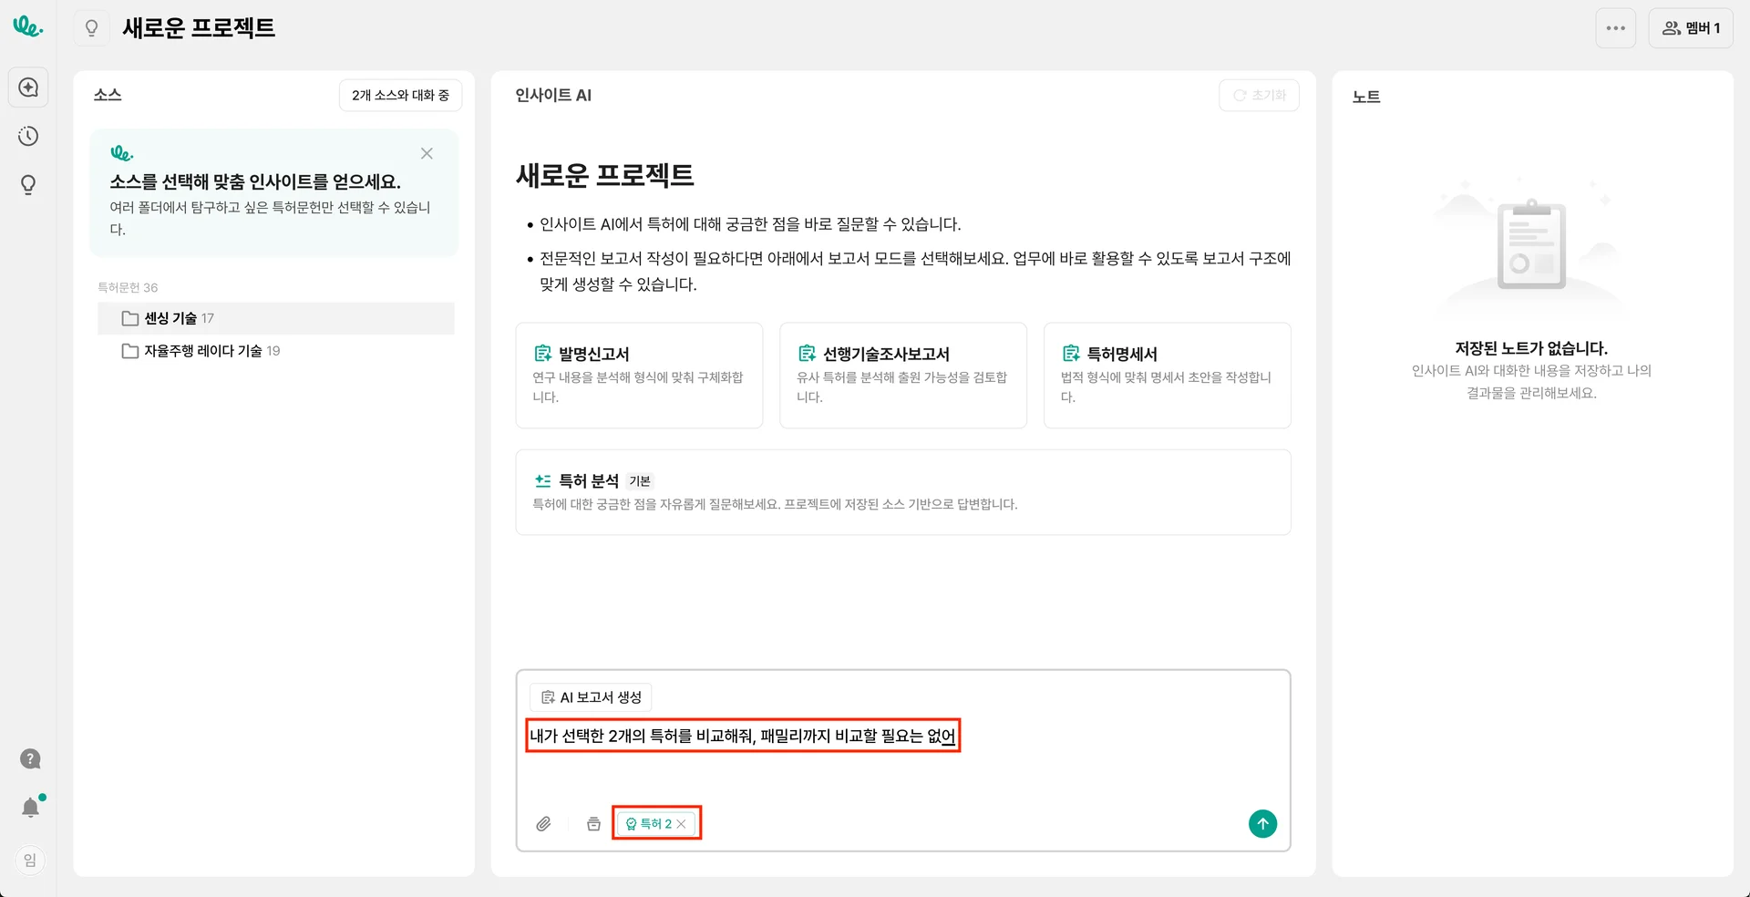The image size is (1750, 897).
Task: Select the 특허 분석 기본 mode
Action: click(x=902, y=492)
